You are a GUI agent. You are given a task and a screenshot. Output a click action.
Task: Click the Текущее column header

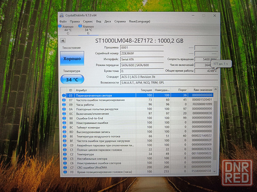(x=144, y=90)
